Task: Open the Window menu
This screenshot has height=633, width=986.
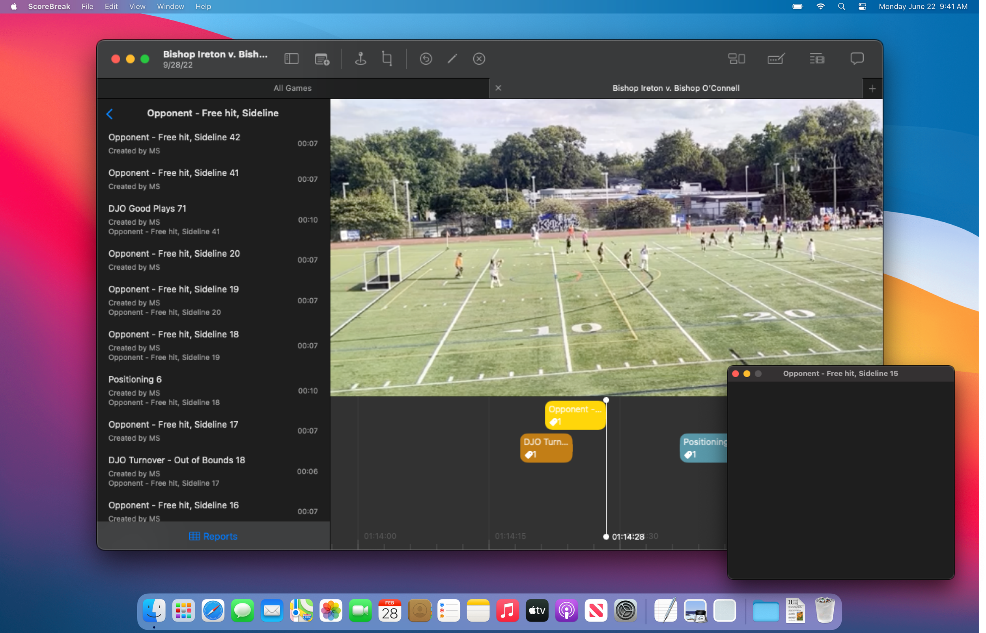Action: coord(170,7)
